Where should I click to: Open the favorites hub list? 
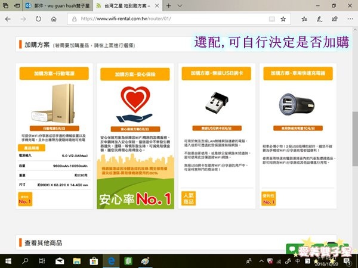[x=304, y=19]
